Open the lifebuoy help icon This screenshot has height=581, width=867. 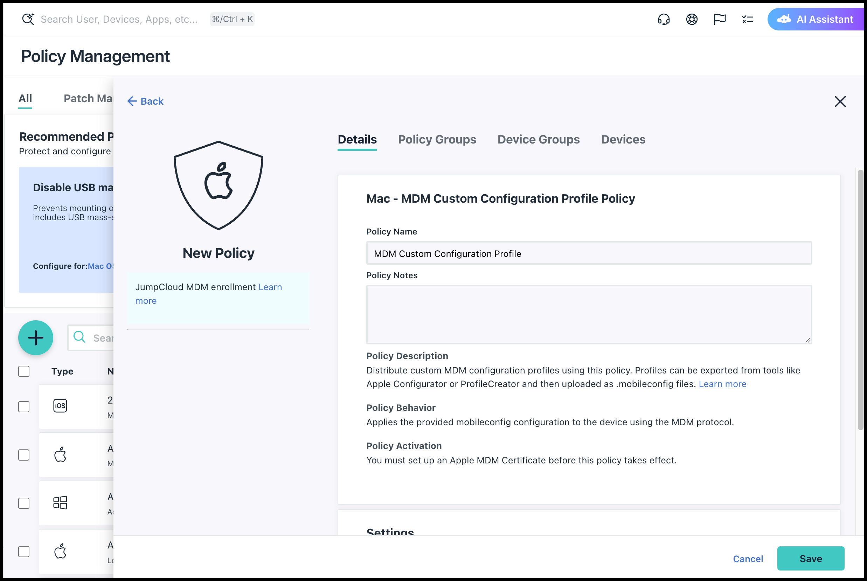[x=691, y=19]
